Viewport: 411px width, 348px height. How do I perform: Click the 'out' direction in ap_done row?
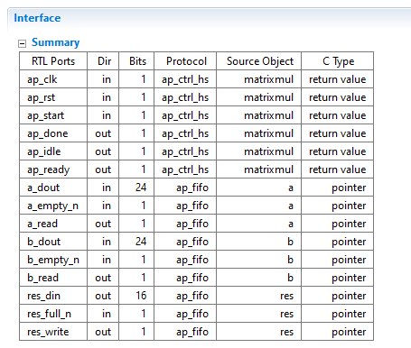pyautogui.click(x=103, y=133)
